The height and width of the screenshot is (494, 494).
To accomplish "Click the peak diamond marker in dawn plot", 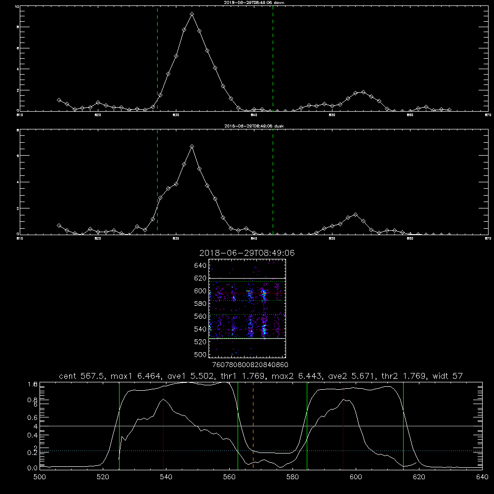I will click(192, 14).
